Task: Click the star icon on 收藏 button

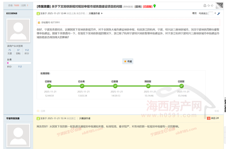Action: pyautogui.click(x=125, y=61)
